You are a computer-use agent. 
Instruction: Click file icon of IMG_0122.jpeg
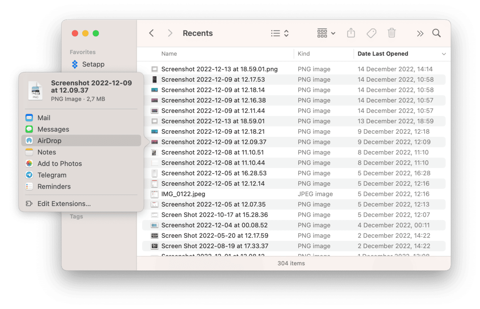[x=154, y=194]
